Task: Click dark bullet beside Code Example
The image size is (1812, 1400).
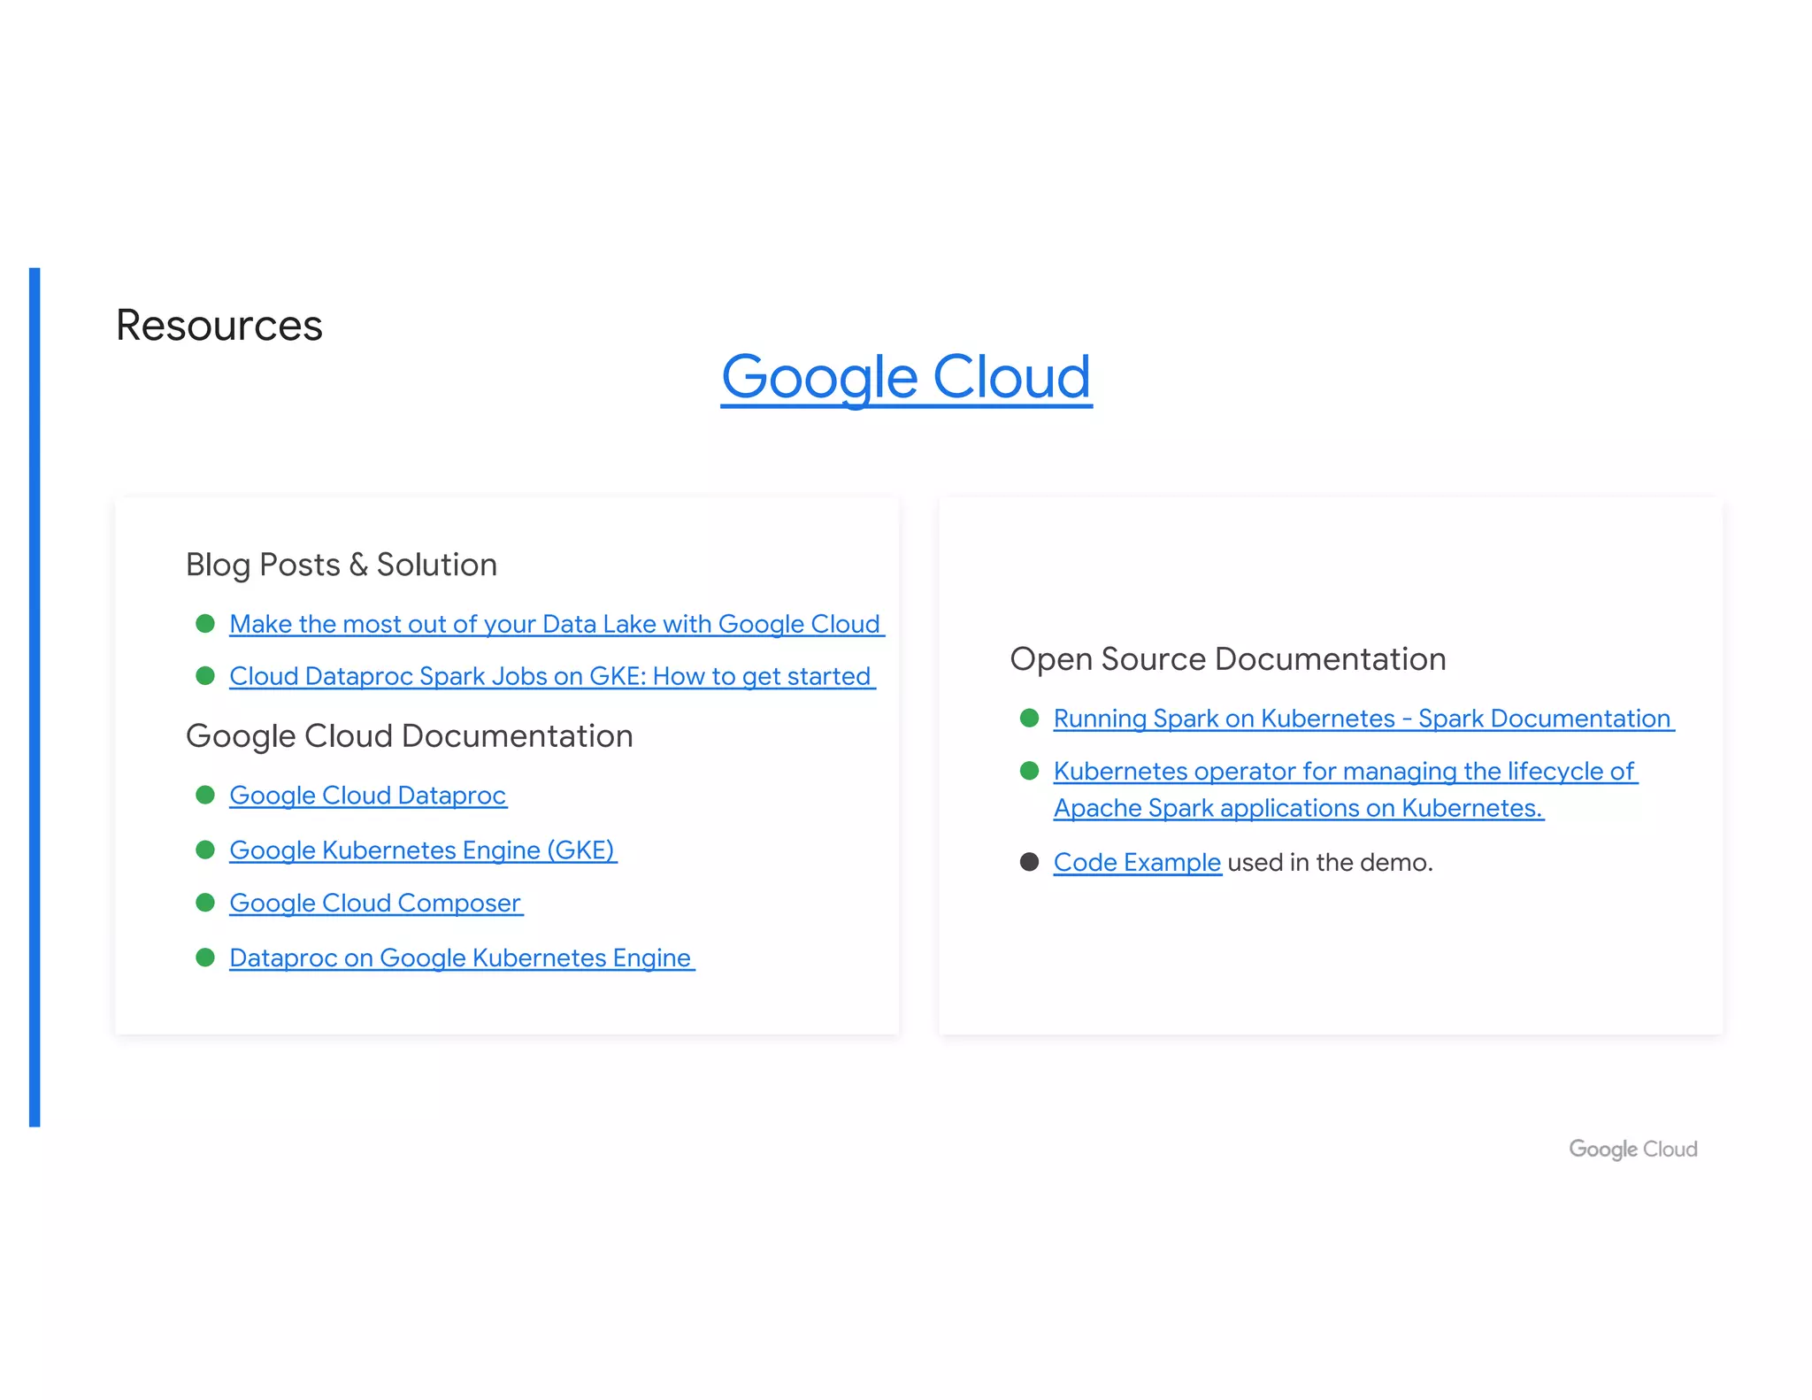Action: [x=1029, y=862]
